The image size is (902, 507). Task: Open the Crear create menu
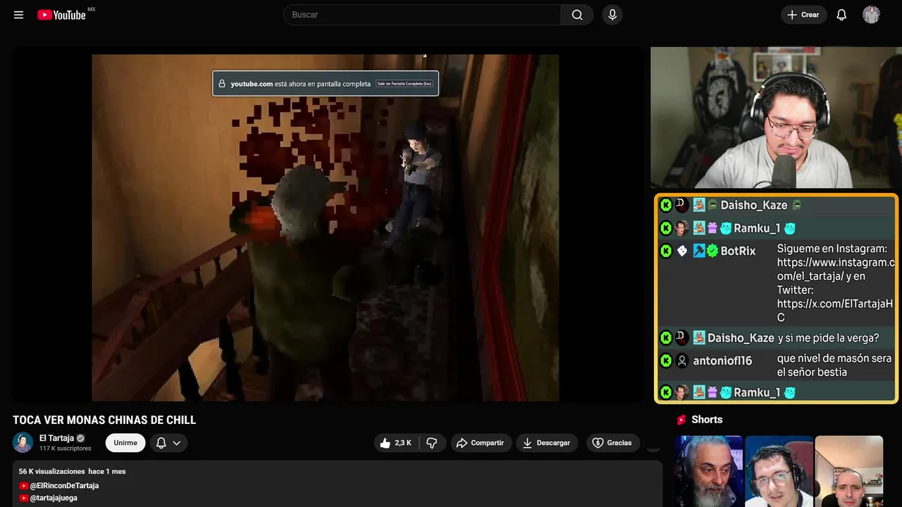pyautogui.click(x=803, y=15)
